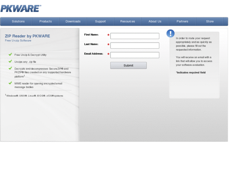Focus the Last Name input field
Viewport: 233px width, 175px height.
coord(135,45)
